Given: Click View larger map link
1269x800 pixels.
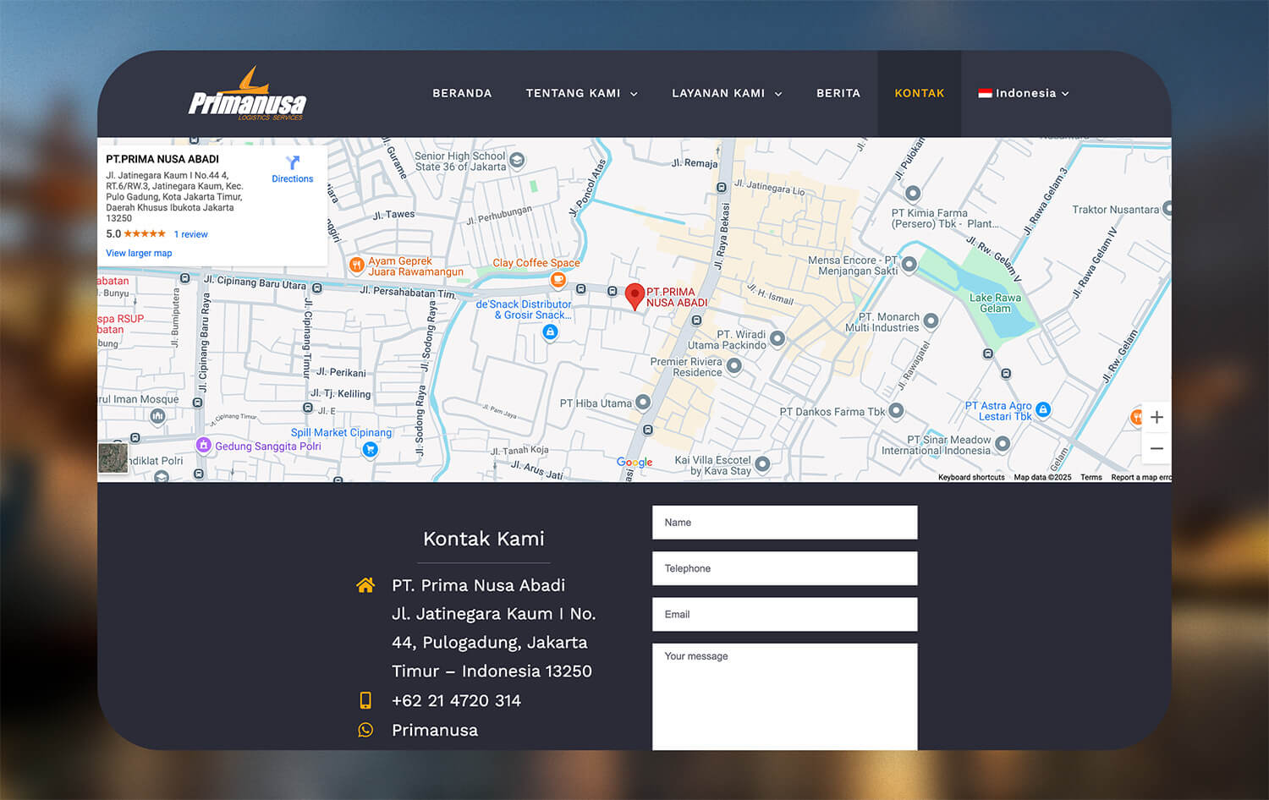Looking at the screenshot, I should tap(139, 253).
